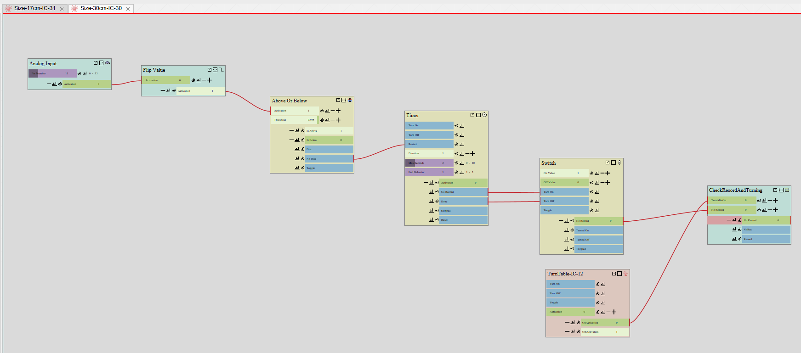Switch to the Size-30cm-IC-30 tab
This screenshot has height=353, width=801.
point(101,8)
